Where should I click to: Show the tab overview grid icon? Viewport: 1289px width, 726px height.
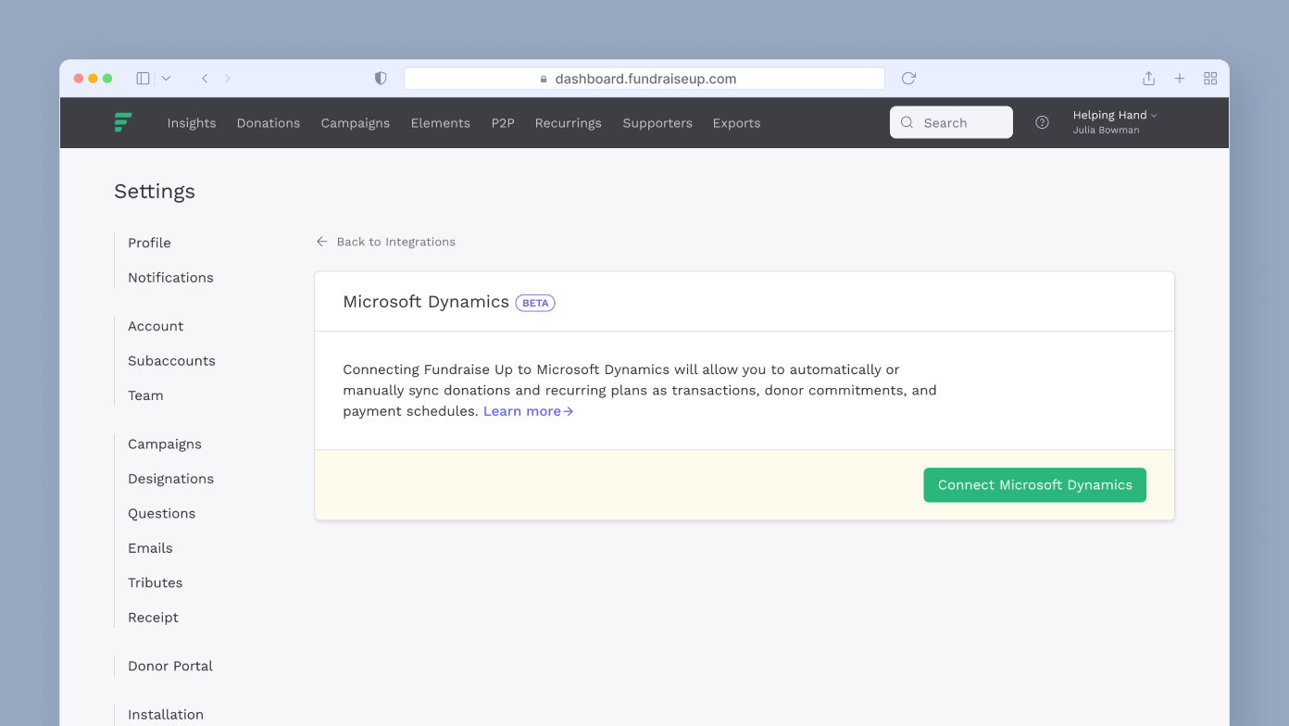tap(1210, 79)
